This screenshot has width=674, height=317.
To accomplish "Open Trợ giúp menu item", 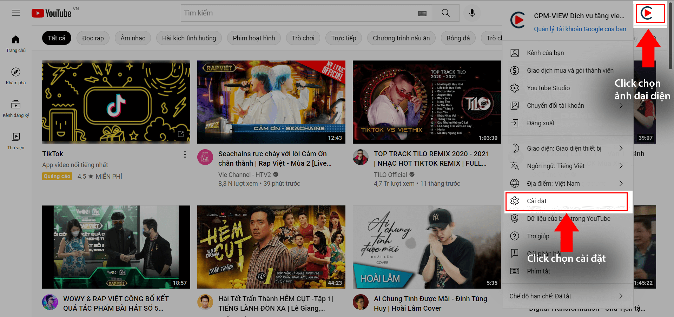I will click(568, 236).
